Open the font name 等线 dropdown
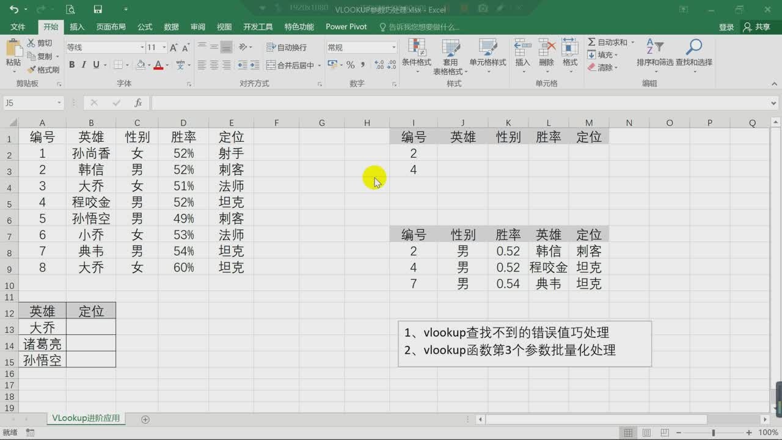The height and width of the screenshot is (440, 782). point(142,47)
